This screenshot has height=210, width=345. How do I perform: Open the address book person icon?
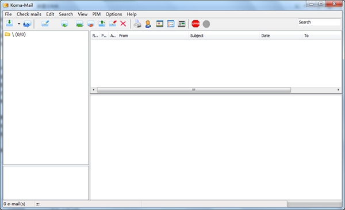pyautogui.click(x=148, y=24)
